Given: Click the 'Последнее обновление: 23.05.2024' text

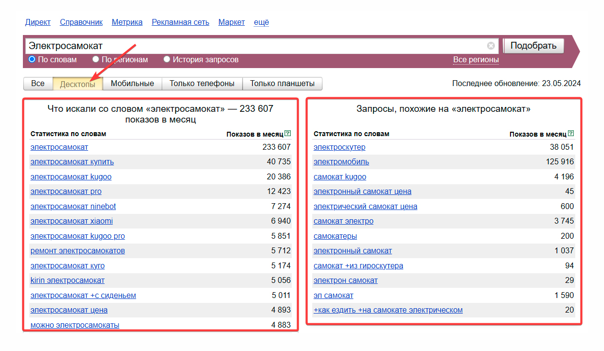Looking at the screenshot, I should [516, 84].
